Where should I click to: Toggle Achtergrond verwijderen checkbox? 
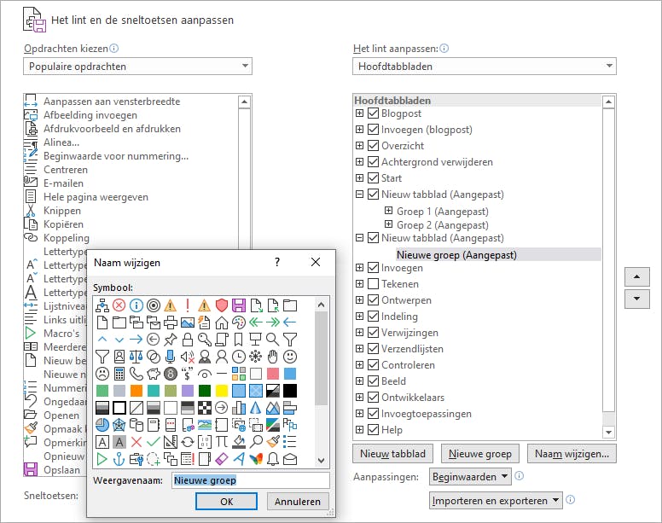coord(373,161)
